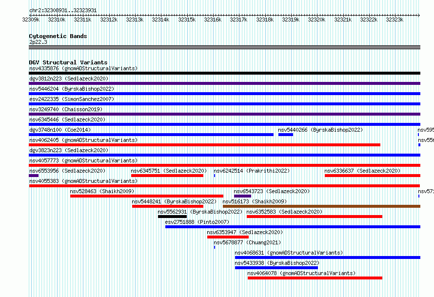The height and width of the screenshot is (297, 434).
Task: Click the small purple nsv6553956 bar
Action: (x=34, y=176)
